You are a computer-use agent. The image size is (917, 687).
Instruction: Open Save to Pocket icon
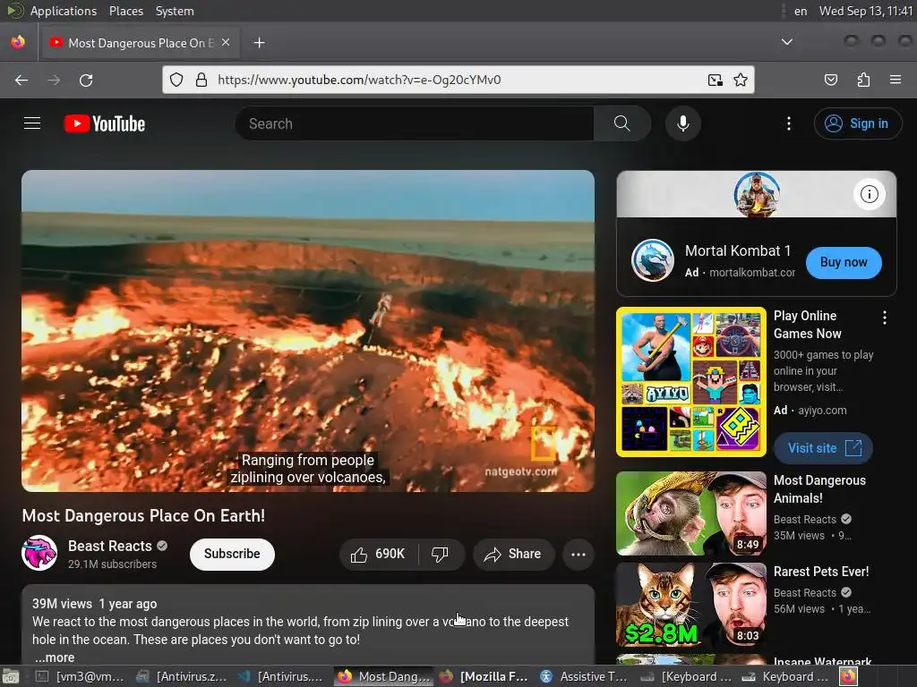pyautogui.click(x=830, y=80)
